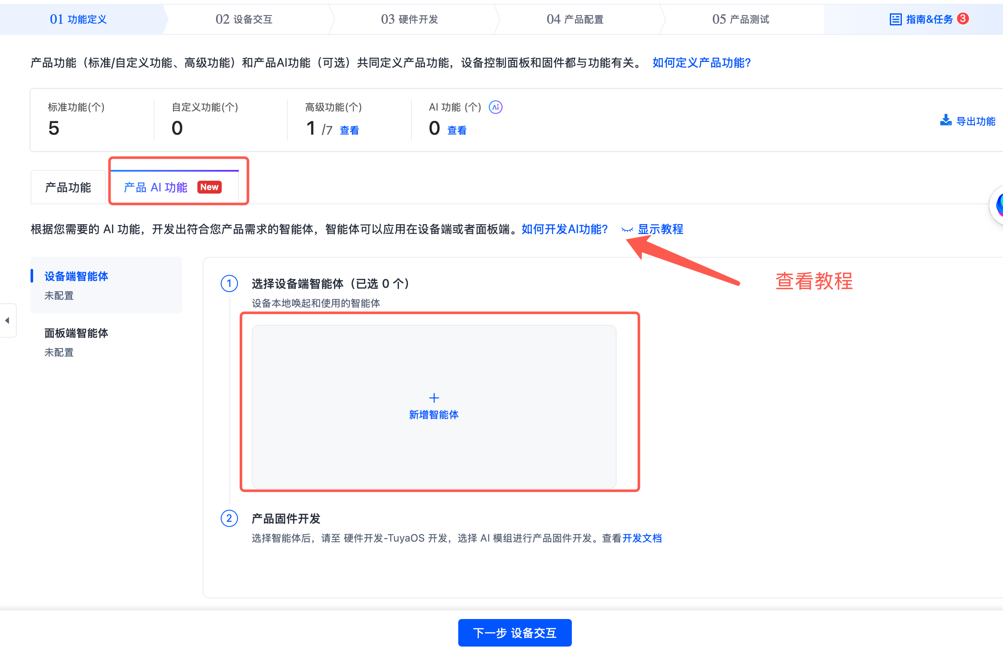Select 面板端智能体 in the side list
Image resolution: width=1003 pixels, height=650 pixels.
pos(106,342)
